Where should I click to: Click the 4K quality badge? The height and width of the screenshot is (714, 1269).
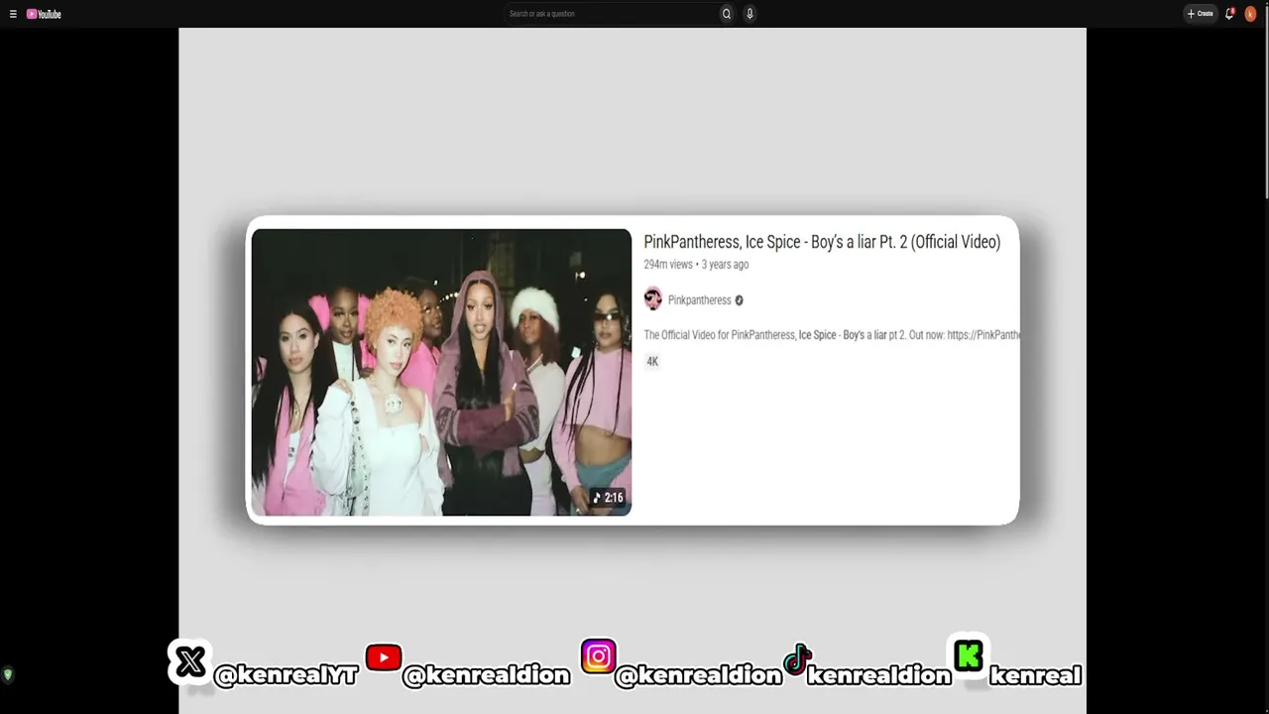coord(652,361)
